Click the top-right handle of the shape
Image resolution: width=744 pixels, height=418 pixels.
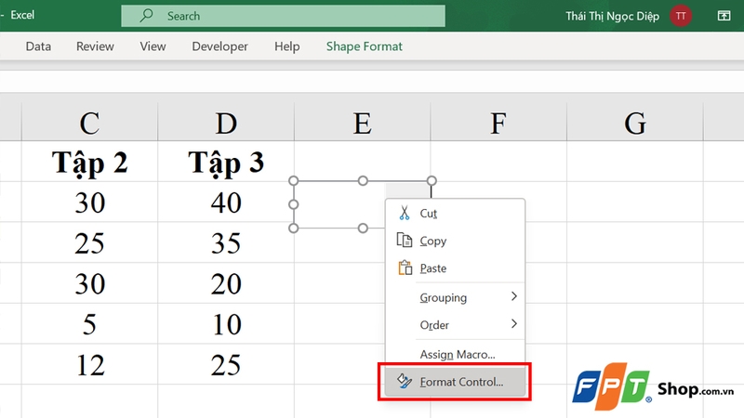(432, 180)
